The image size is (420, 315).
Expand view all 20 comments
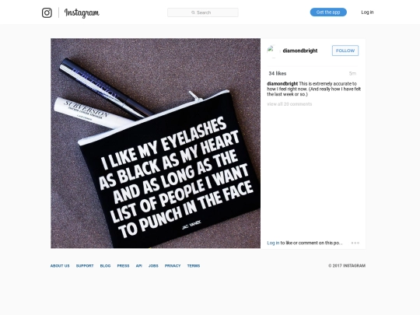click(x=289, y=104)
